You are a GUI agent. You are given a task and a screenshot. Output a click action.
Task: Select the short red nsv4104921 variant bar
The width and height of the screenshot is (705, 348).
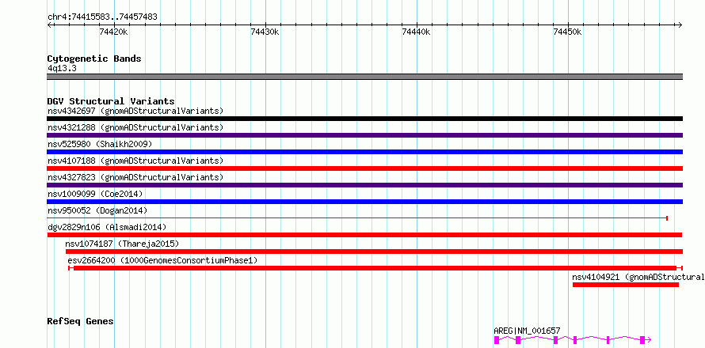626,285
